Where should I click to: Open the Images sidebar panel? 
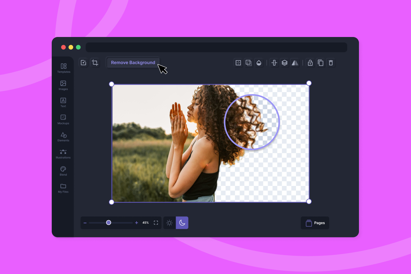pyautogui.click(x=63, y=85)
